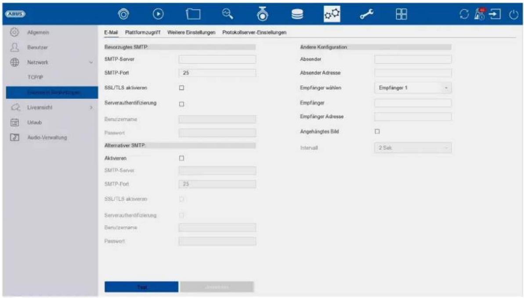The width and height of the screenshot is (524, 298).
Task: Click the Andere Konfiguration heading text
Action: click(323, 47)
